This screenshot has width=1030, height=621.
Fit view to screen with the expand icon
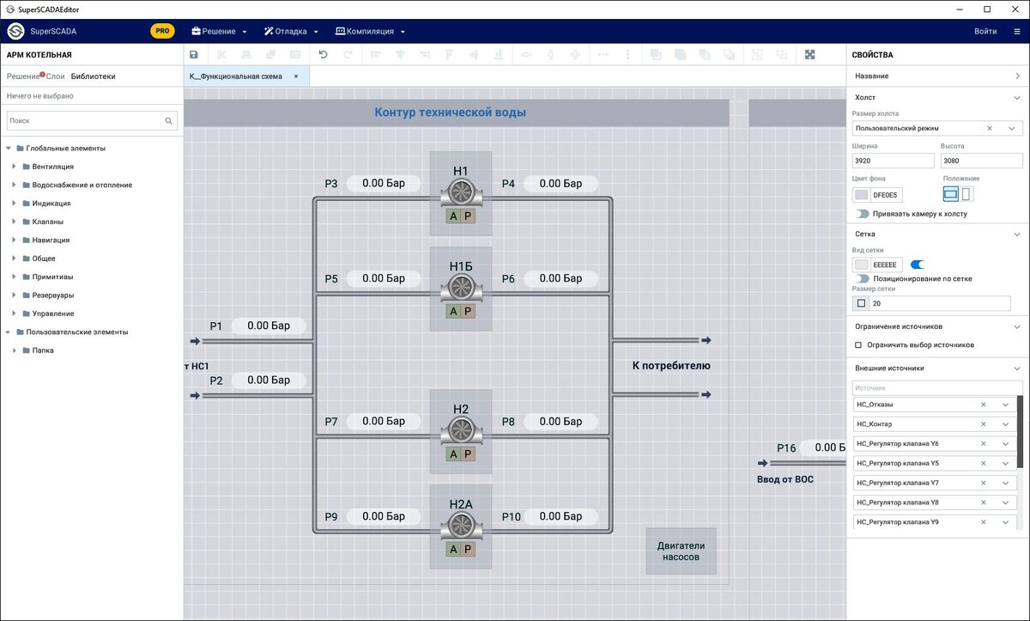point(810,54)
